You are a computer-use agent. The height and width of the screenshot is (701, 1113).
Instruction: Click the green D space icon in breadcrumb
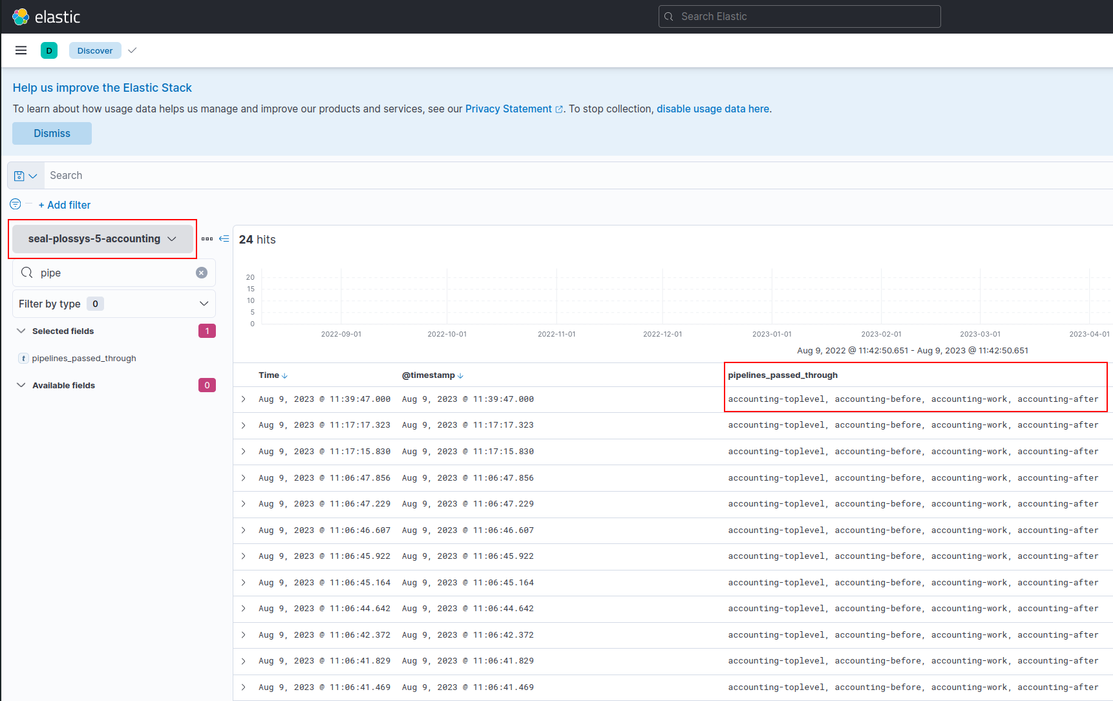click(49, 50)
